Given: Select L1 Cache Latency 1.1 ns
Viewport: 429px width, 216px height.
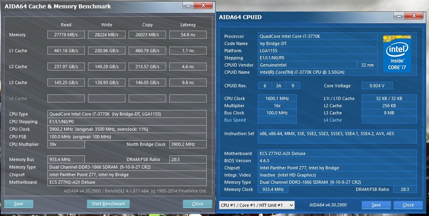Looking at the screenshot, I should click(188, 51).
